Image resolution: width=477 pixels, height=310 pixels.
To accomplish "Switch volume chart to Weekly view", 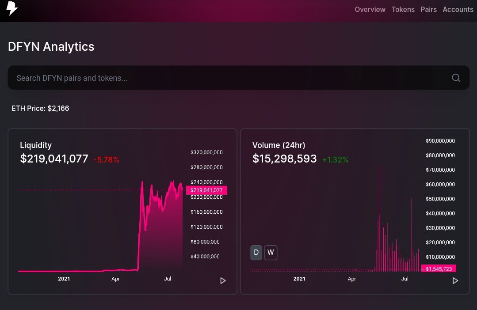I will coord(271,253).
